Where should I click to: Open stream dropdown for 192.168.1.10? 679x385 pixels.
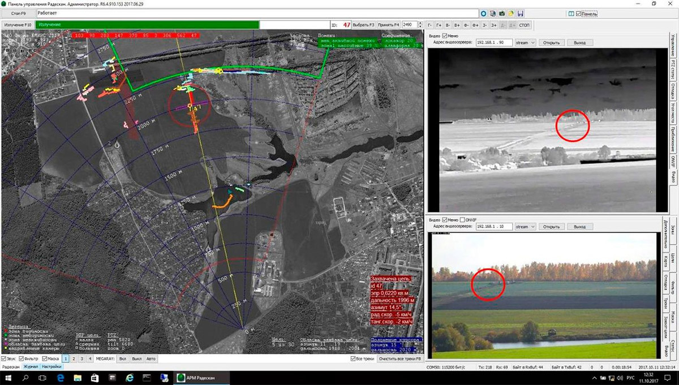(x=525, y=227)
